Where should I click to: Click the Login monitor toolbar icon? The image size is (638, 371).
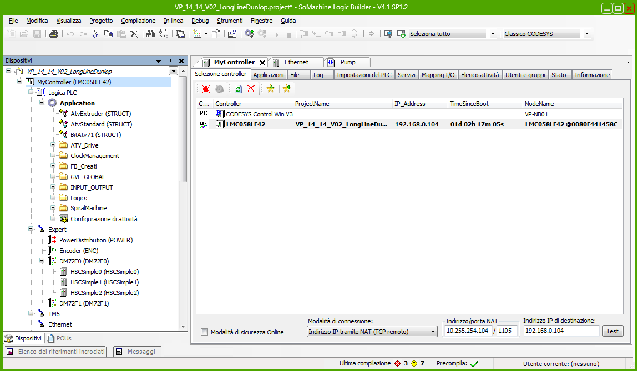coord(388,34)
